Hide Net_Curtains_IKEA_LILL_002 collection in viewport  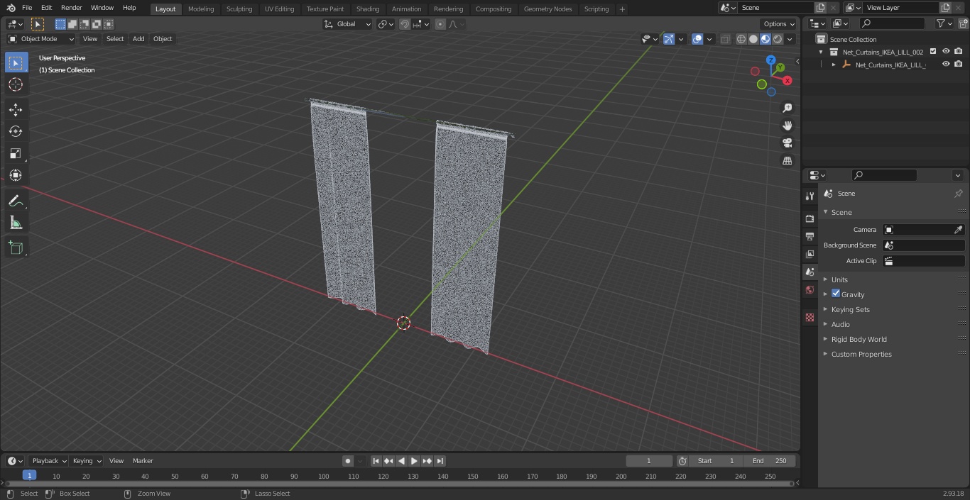946,52
